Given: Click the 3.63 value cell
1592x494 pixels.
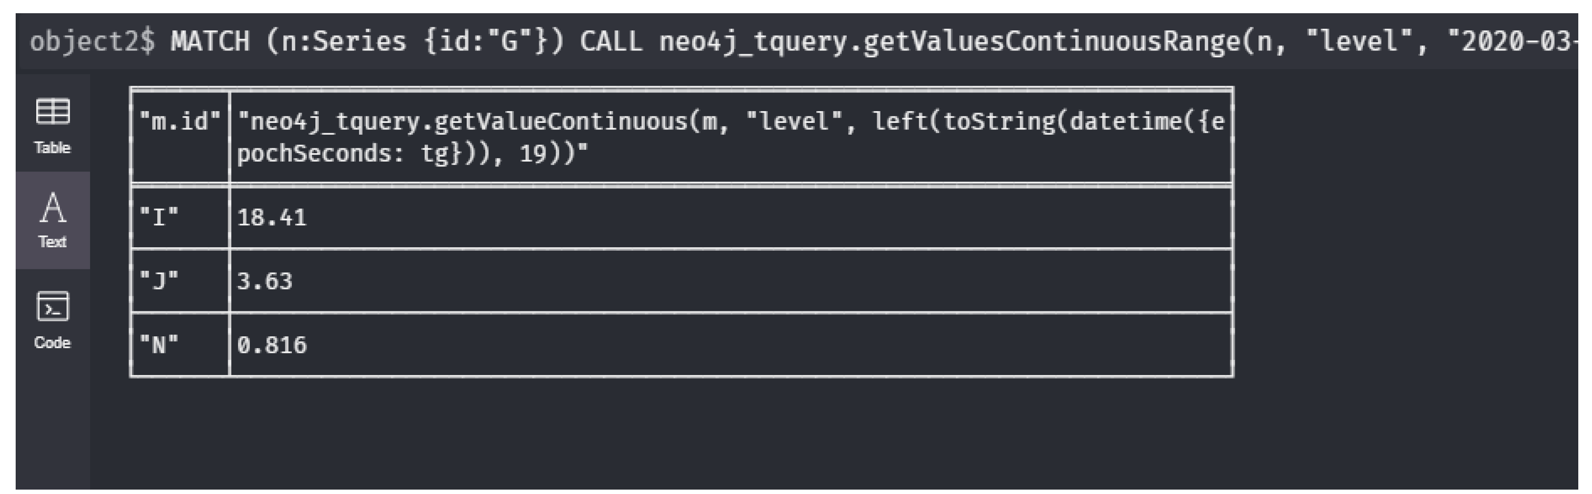Looking at the screenshot, I should pos(264,281).
